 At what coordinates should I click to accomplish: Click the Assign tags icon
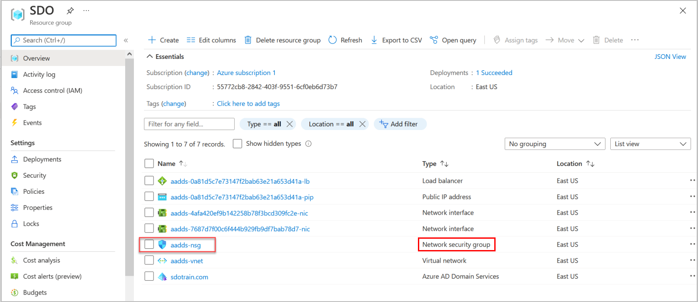click(x=496, y=40)
